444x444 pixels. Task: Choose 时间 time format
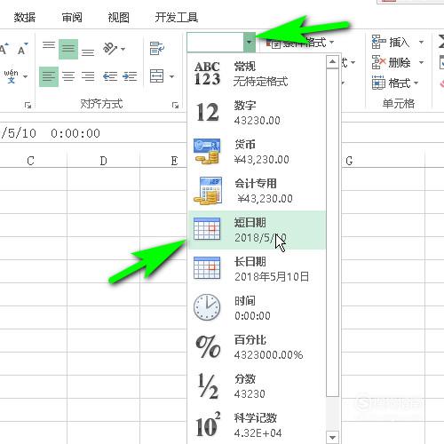(x=257, y=308)
